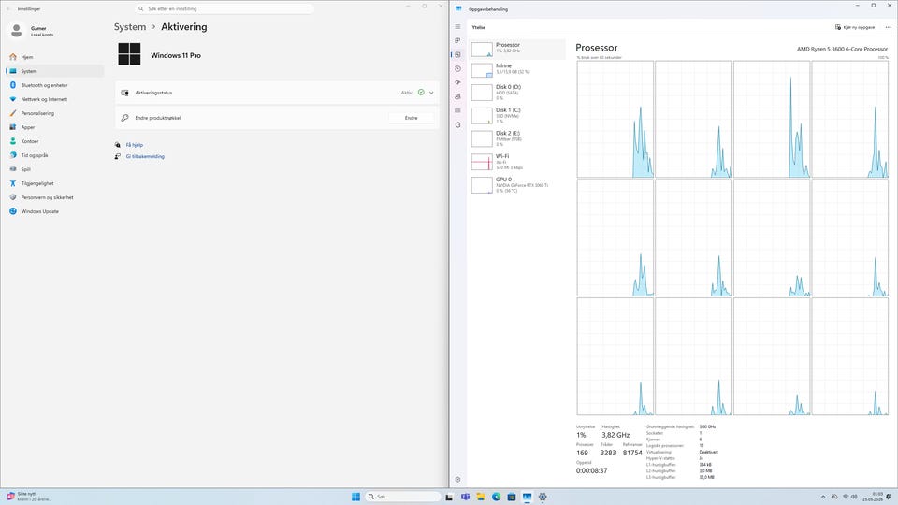Click Søk etter en innstilling field
The width and height of the screenshot is (898, 505).
(x=224, y=9)
